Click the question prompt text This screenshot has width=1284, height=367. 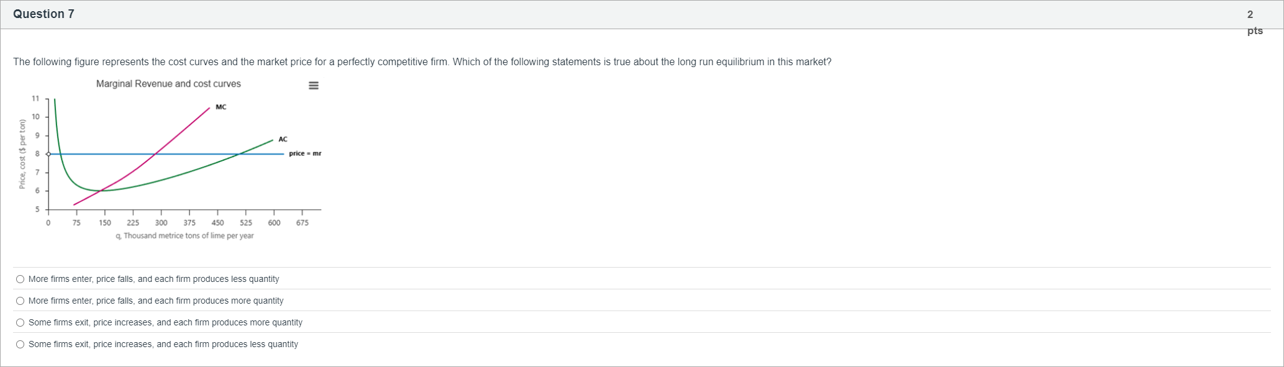coord(422,62)
